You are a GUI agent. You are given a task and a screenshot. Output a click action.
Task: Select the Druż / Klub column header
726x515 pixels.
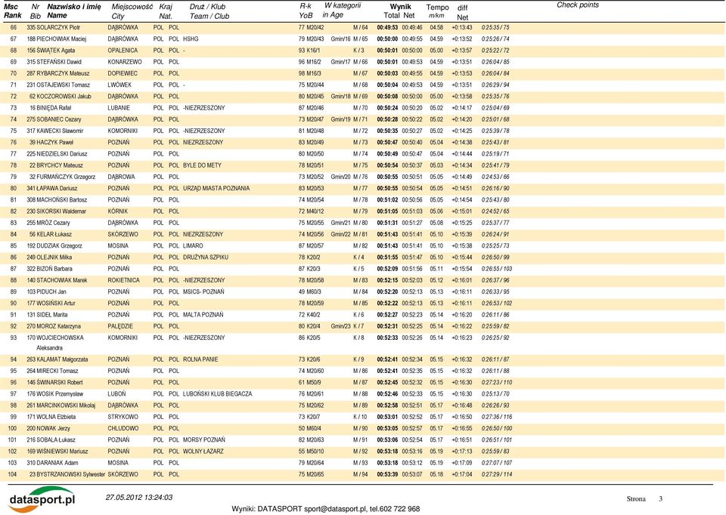click(207, 7)
